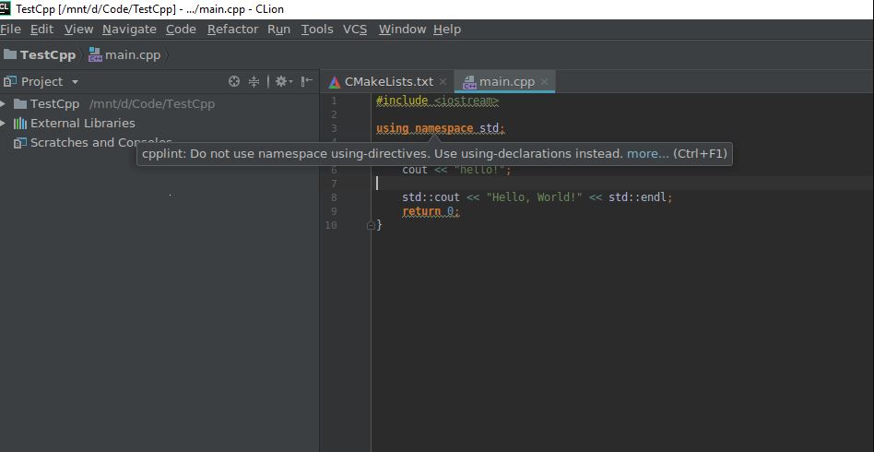Collapse code block at line 10 fold marker
This screenshot has width=874, height=452.
(x=371, y=225)
